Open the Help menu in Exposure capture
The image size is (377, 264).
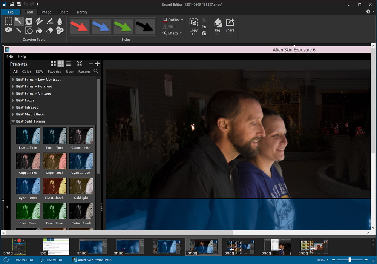[22, 57]
